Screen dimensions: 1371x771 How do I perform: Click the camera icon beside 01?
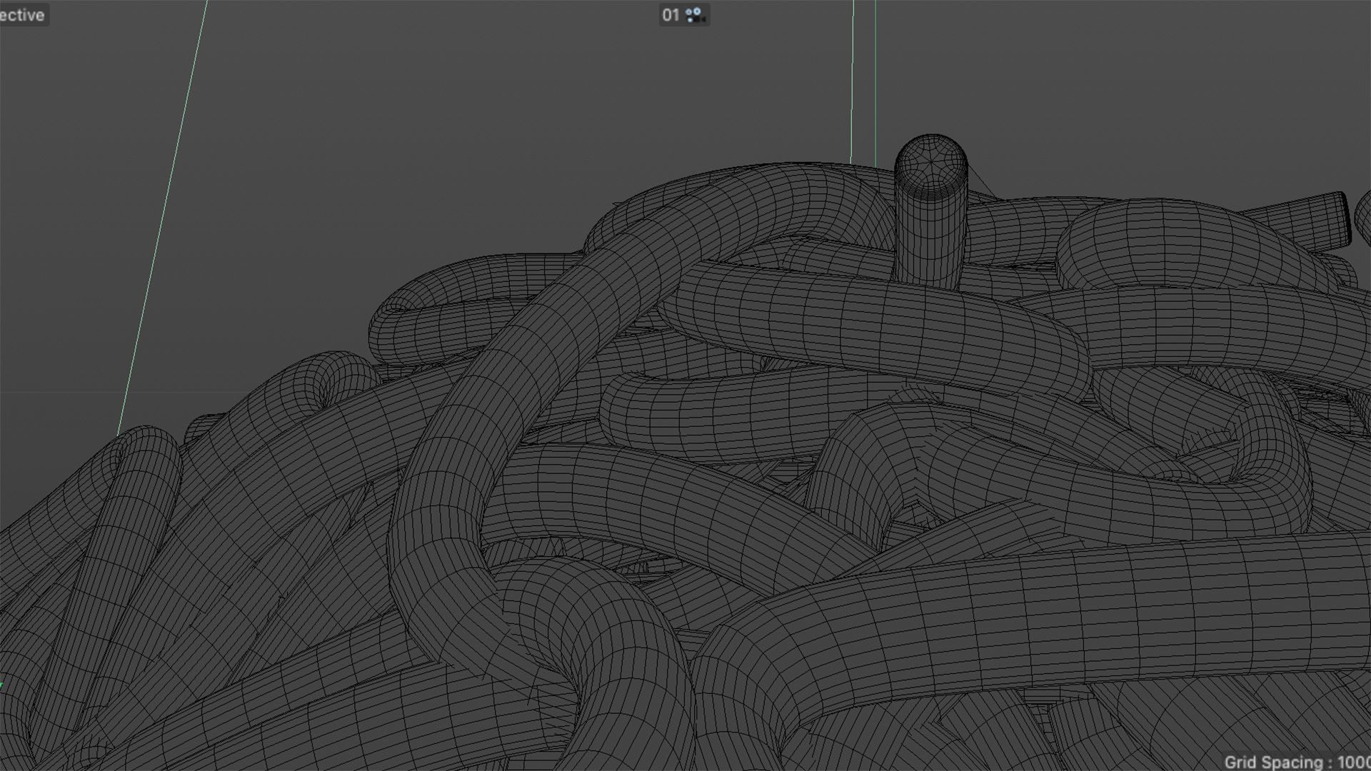tap(695, 15)
